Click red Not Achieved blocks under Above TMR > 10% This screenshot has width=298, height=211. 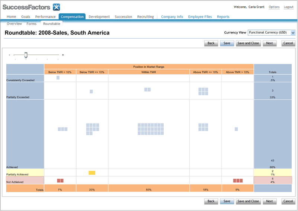click(238, 180)
